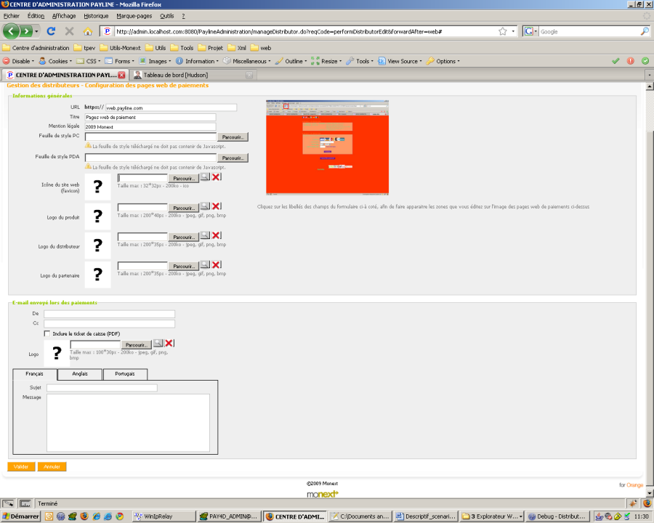Stop loading with the X icon
This screenshot has height=523, width=654.
point(69,31)
